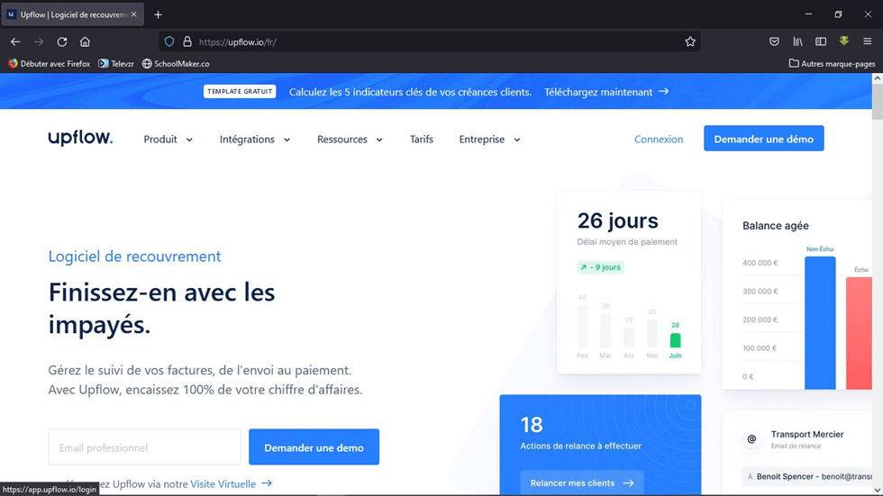
Task: Click the Relancer mes clients button
Action: pos(581,483)
